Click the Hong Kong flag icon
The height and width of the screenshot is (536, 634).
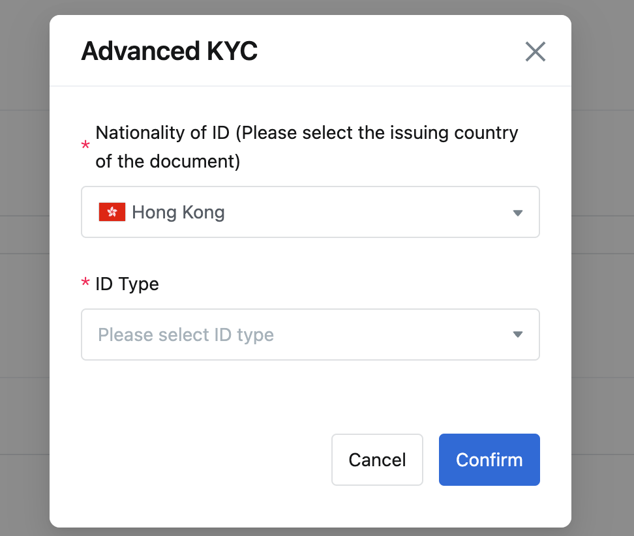[x=112, y=212]
